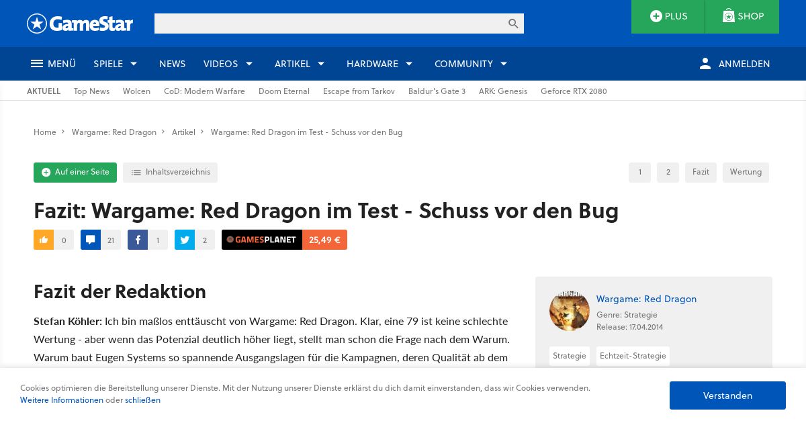Open Top News topic link

(91, 91)
